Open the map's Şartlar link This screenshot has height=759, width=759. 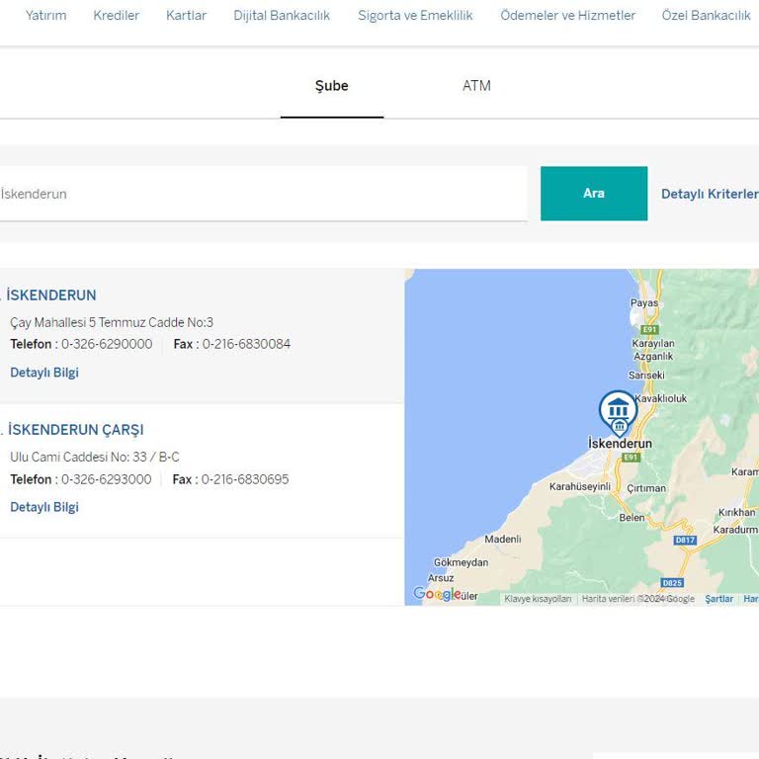(x=718, y=599)
